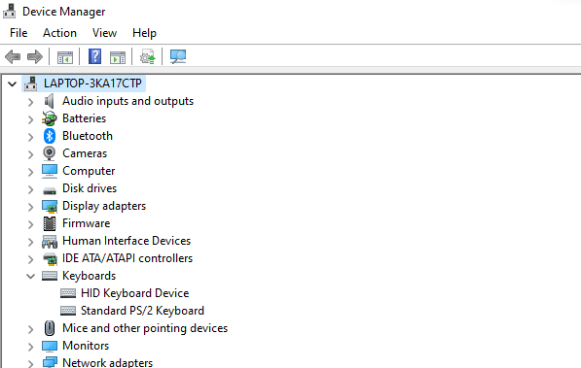Screen dimensions: 581x368
Task: Click the mouse icon for pointing devices
Action: (x=50, y=328)
